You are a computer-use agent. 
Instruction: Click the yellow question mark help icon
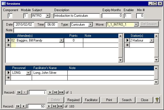(157, 100)
